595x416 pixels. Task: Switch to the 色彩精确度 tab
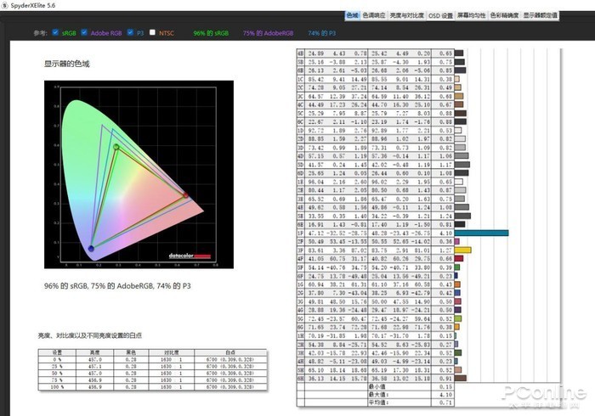point(504,15)
